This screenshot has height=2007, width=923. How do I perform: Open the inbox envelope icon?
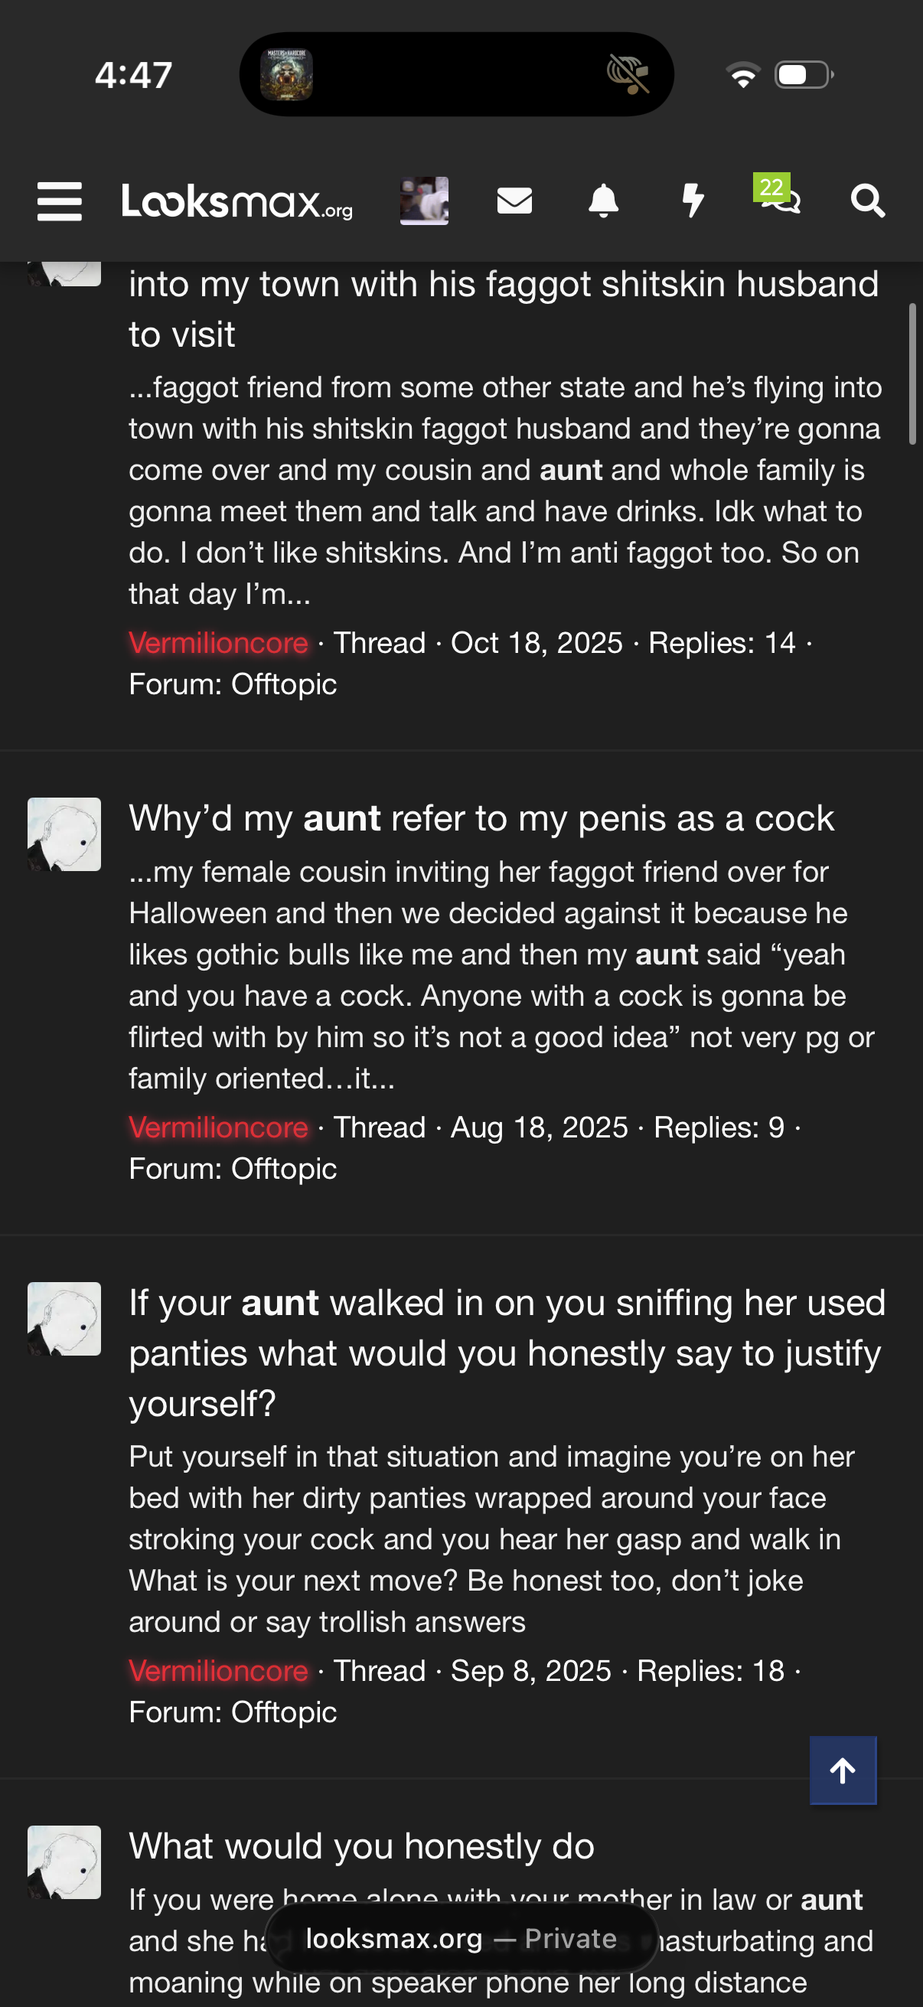click(514, 201)
